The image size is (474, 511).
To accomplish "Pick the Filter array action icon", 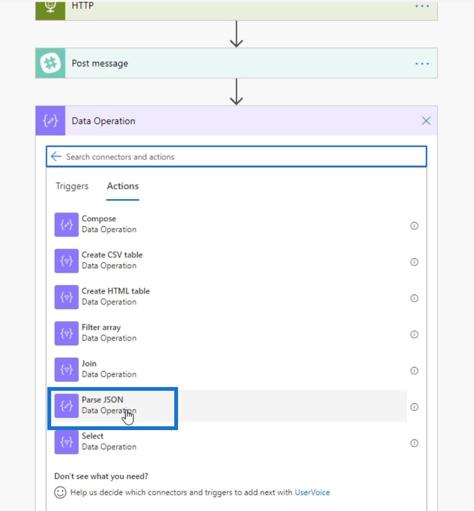I will 67,333.
